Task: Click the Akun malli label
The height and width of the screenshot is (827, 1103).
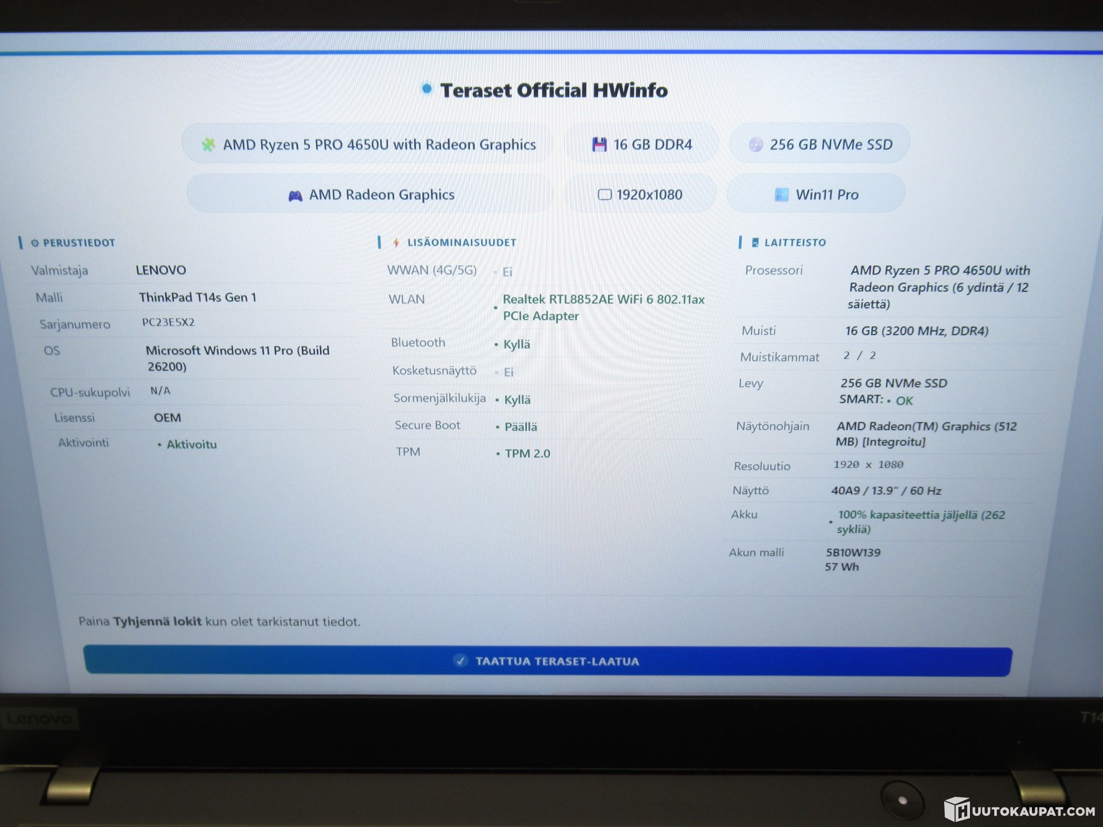Action: tap(757, 552)
